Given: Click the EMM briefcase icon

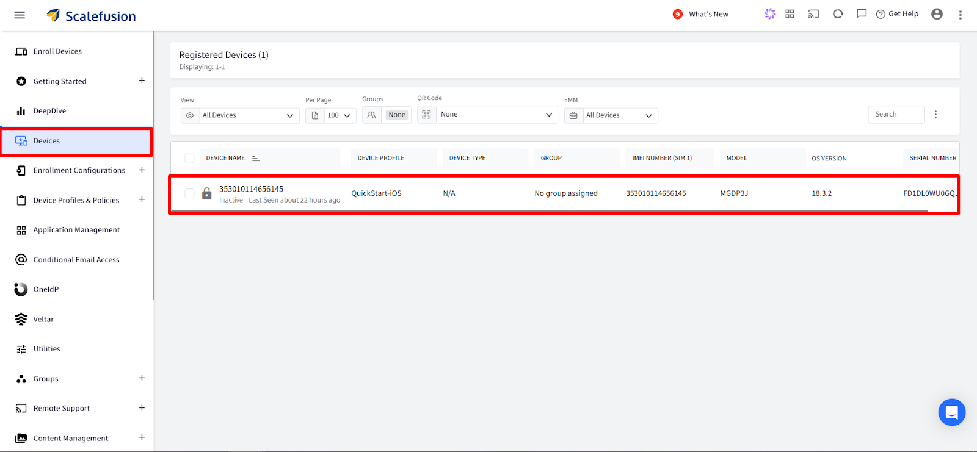Looking at the screenshot, I should pos(573,115).
